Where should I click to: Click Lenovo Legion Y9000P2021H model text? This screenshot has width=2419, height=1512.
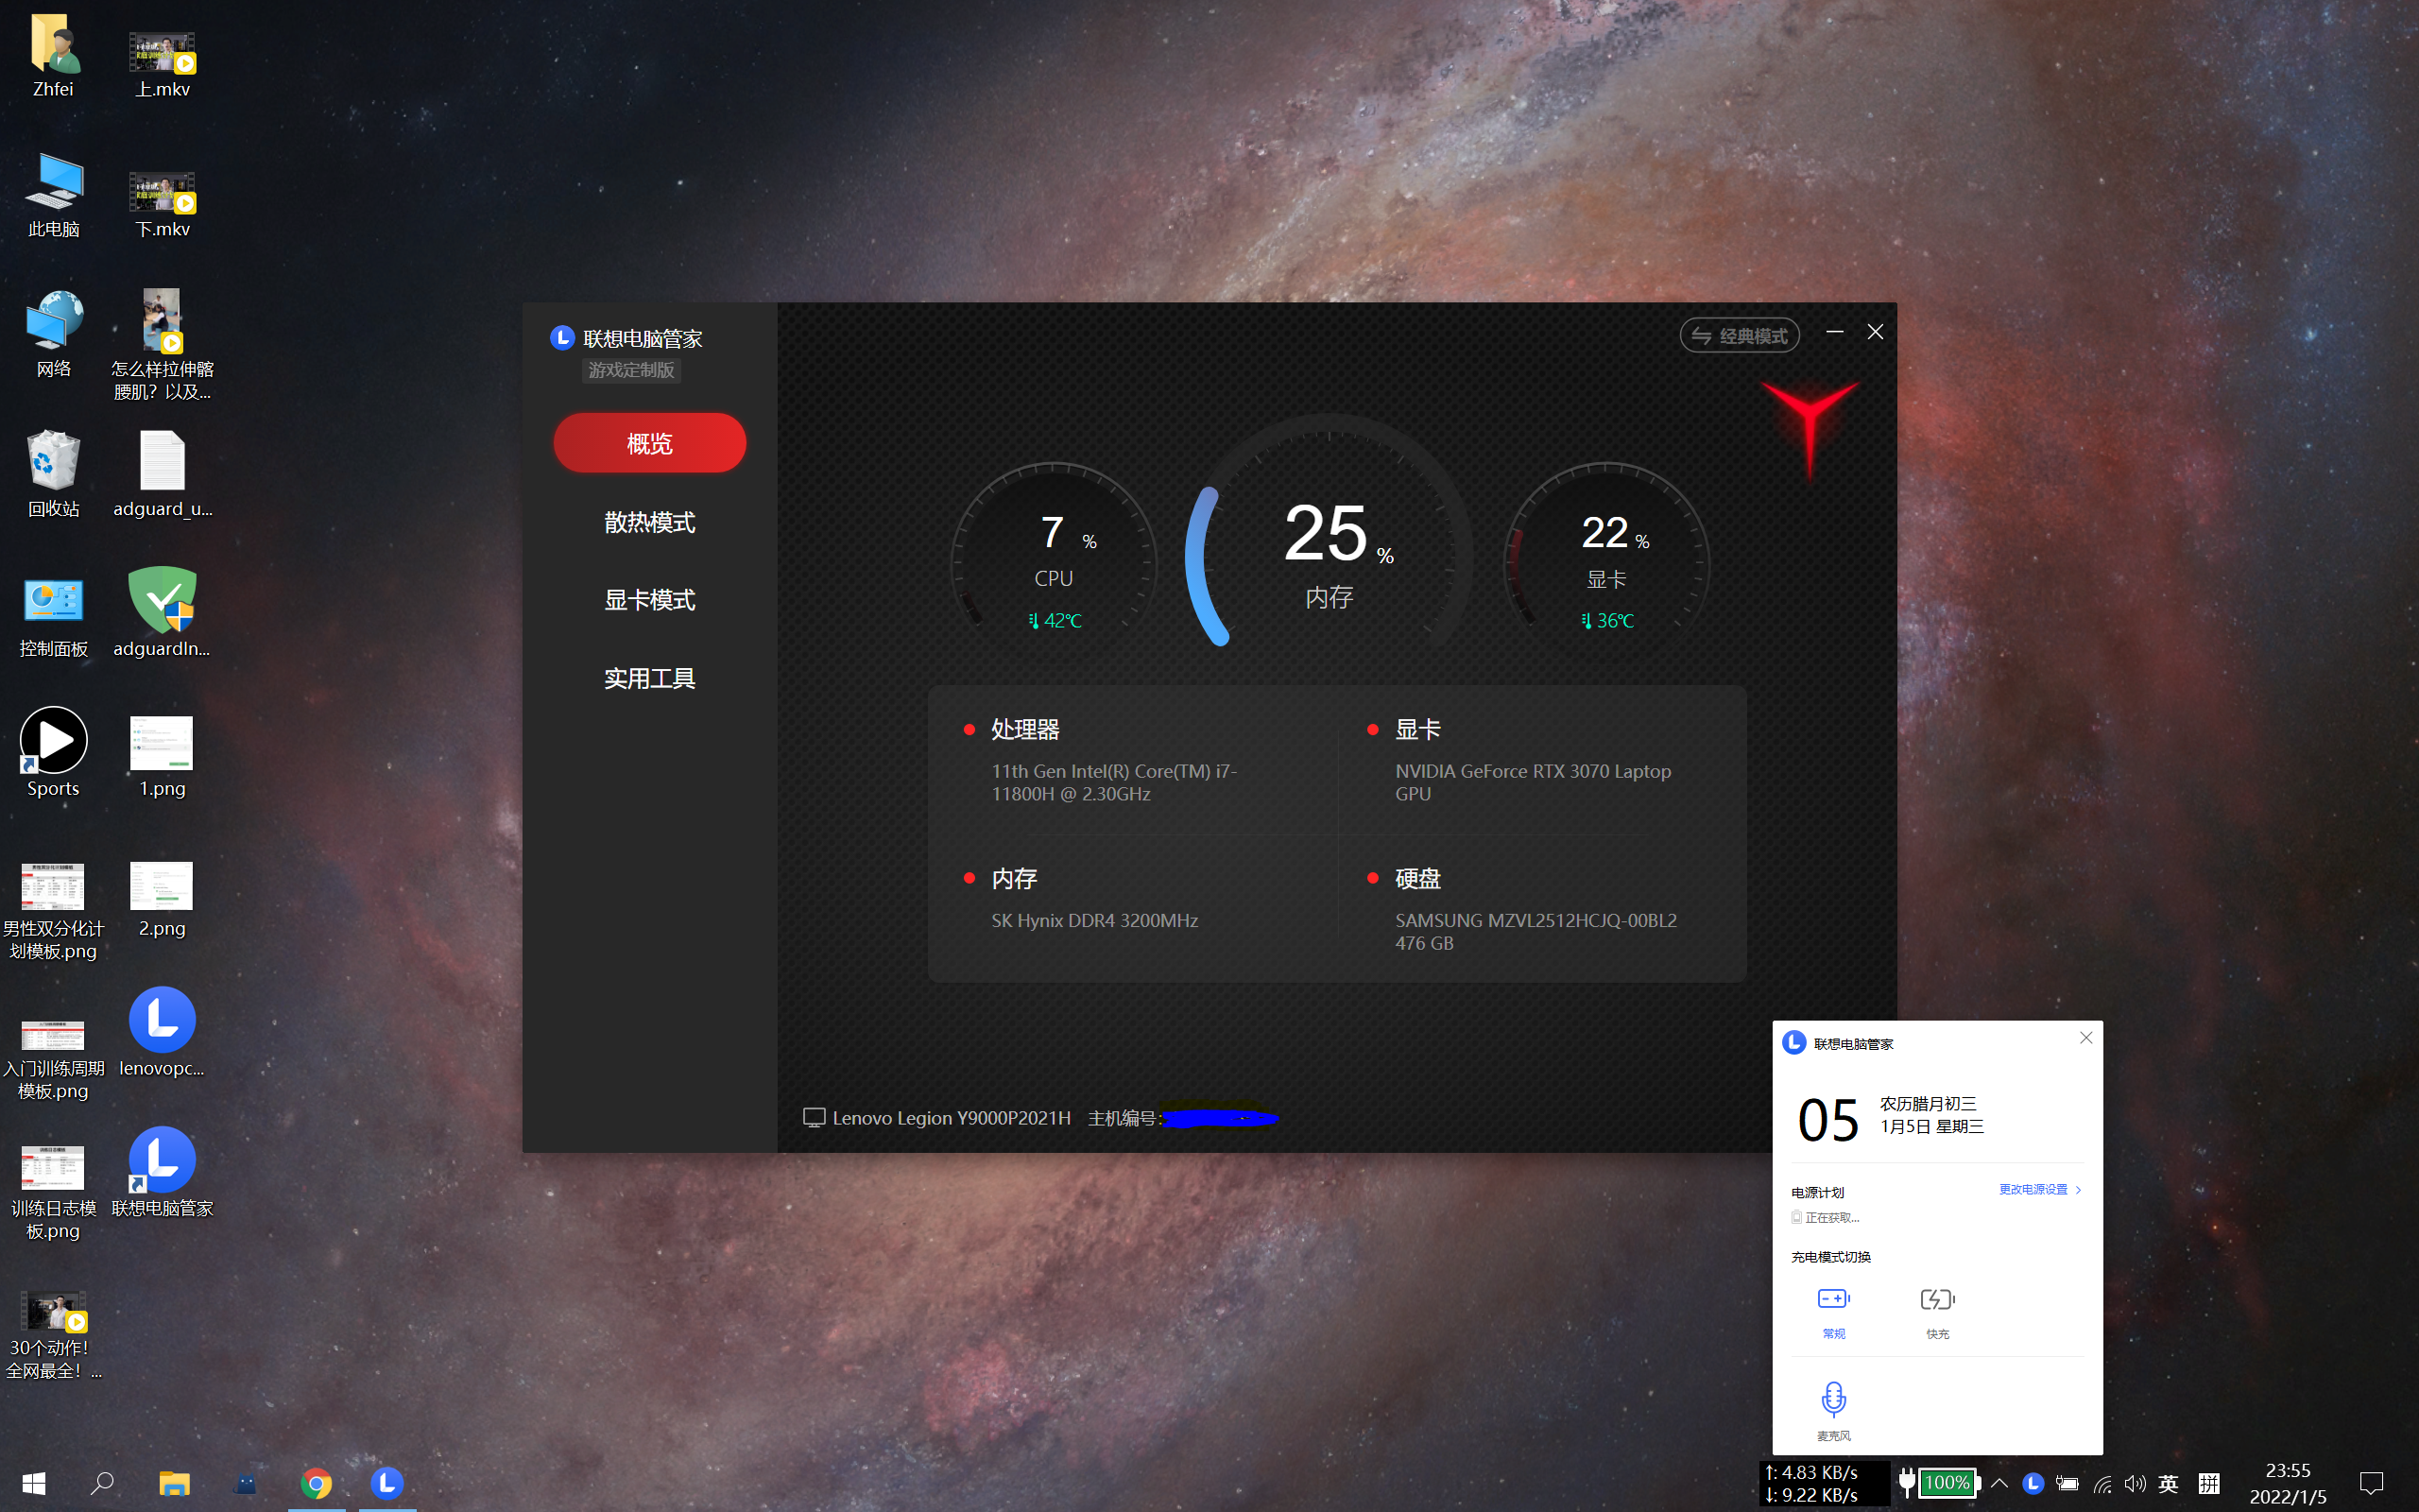click(951, 1118)
